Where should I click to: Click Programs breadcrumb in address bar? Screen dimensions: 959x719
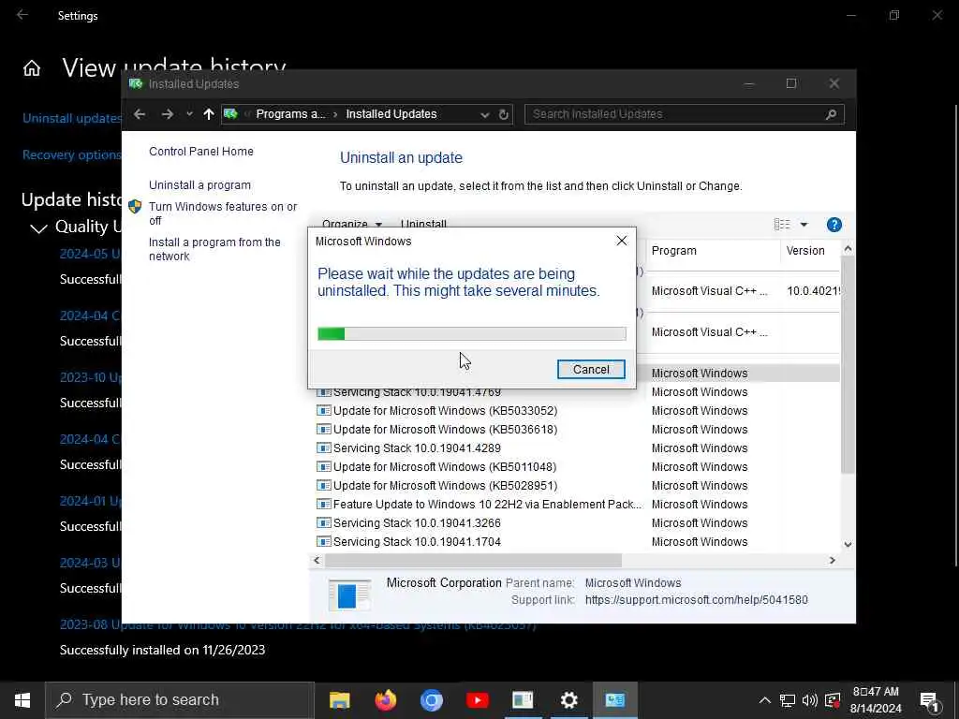290,114
